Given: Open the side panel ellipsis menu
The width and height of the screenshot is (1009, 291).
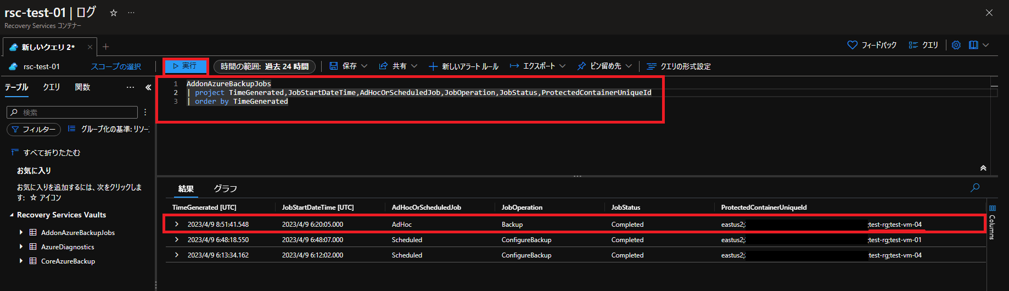Looking at the screenshot, I should pos(130,87).
